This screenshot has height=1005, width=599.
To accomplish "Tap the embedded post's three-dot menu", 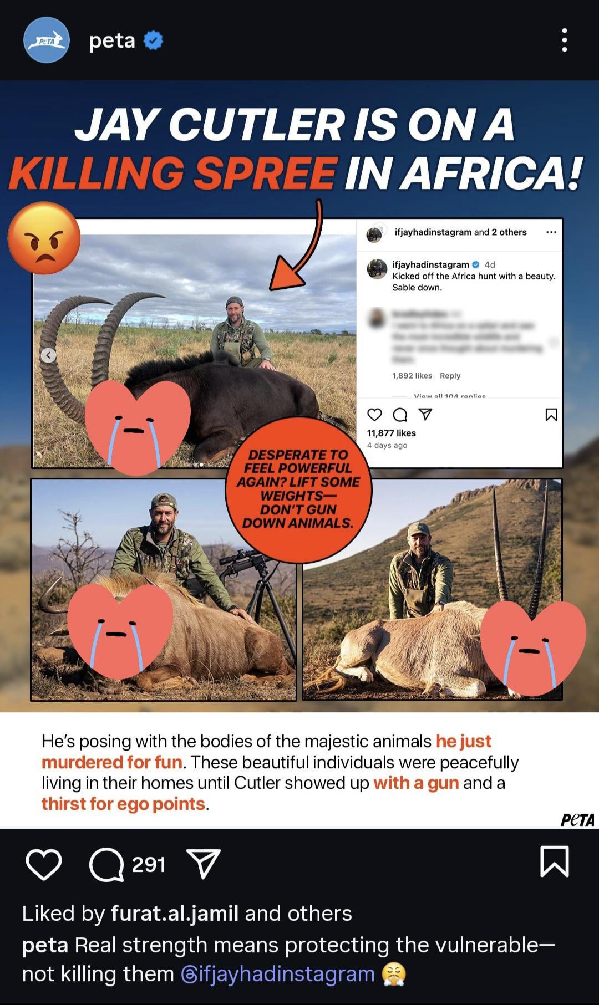I will 551,232.
